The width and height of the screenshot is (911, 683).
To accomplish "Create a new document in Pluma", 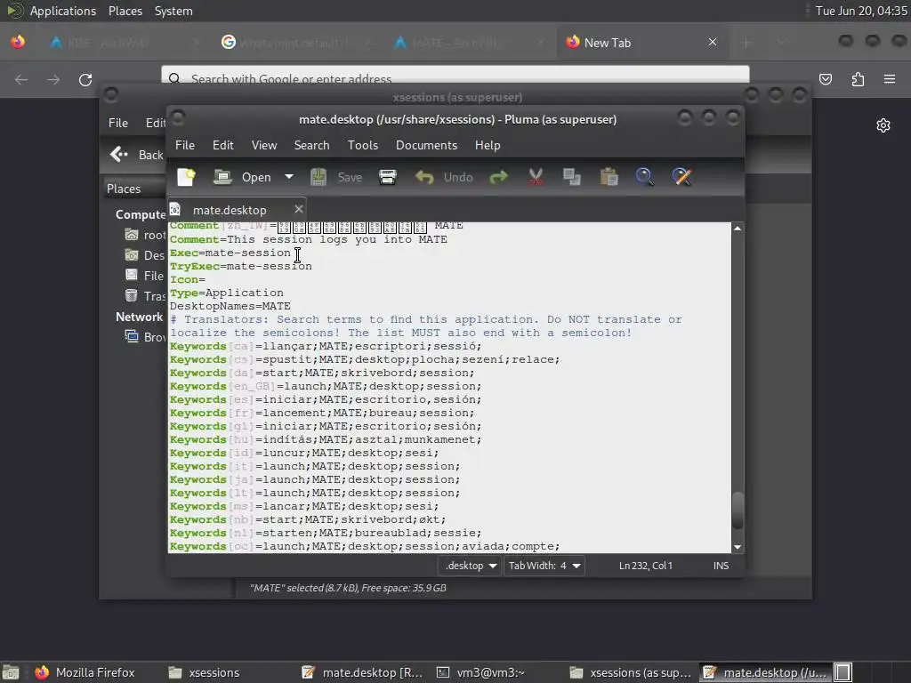I will click(x=186, y=177).
